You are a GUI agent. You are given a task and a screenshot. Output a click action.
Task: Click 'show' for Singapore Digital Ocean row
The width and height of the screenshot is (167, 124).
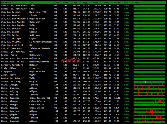click(x=127, y=71)
